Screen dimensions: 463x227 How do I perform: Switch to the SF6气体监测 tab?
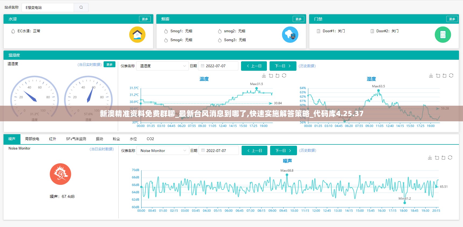point(76,139)
